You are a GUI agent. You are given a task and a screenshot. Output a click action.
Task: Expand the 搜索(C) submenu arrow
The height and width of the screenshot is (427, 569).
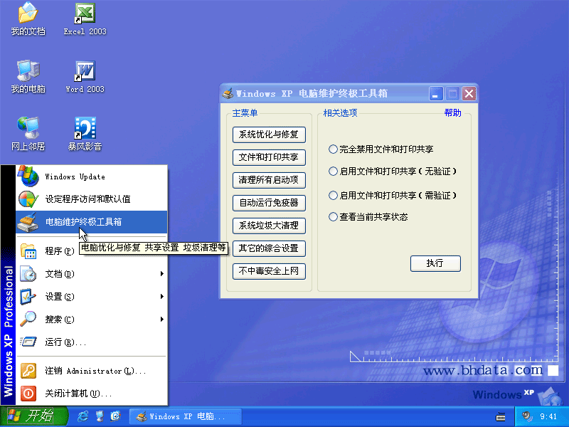pyautogui.click(x=162, y=319)
